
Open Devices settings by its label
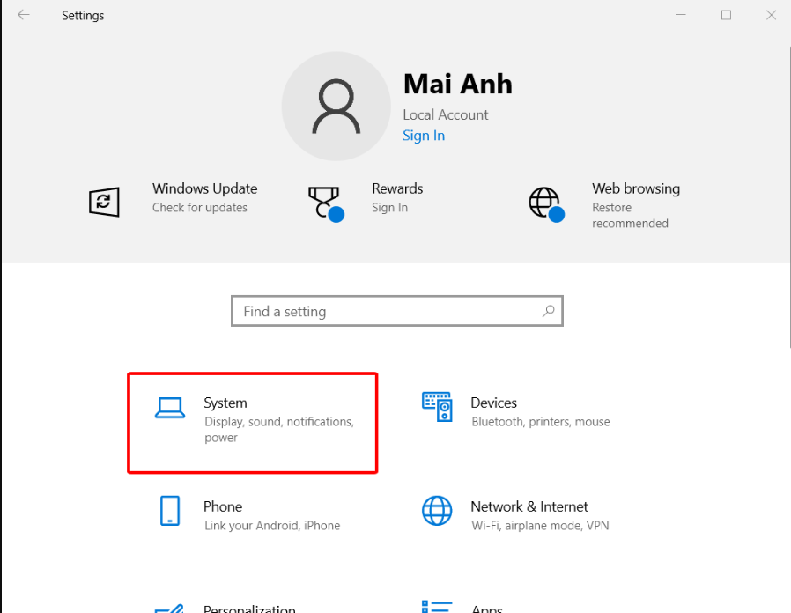pyautogui.click(x=493, y=403)
